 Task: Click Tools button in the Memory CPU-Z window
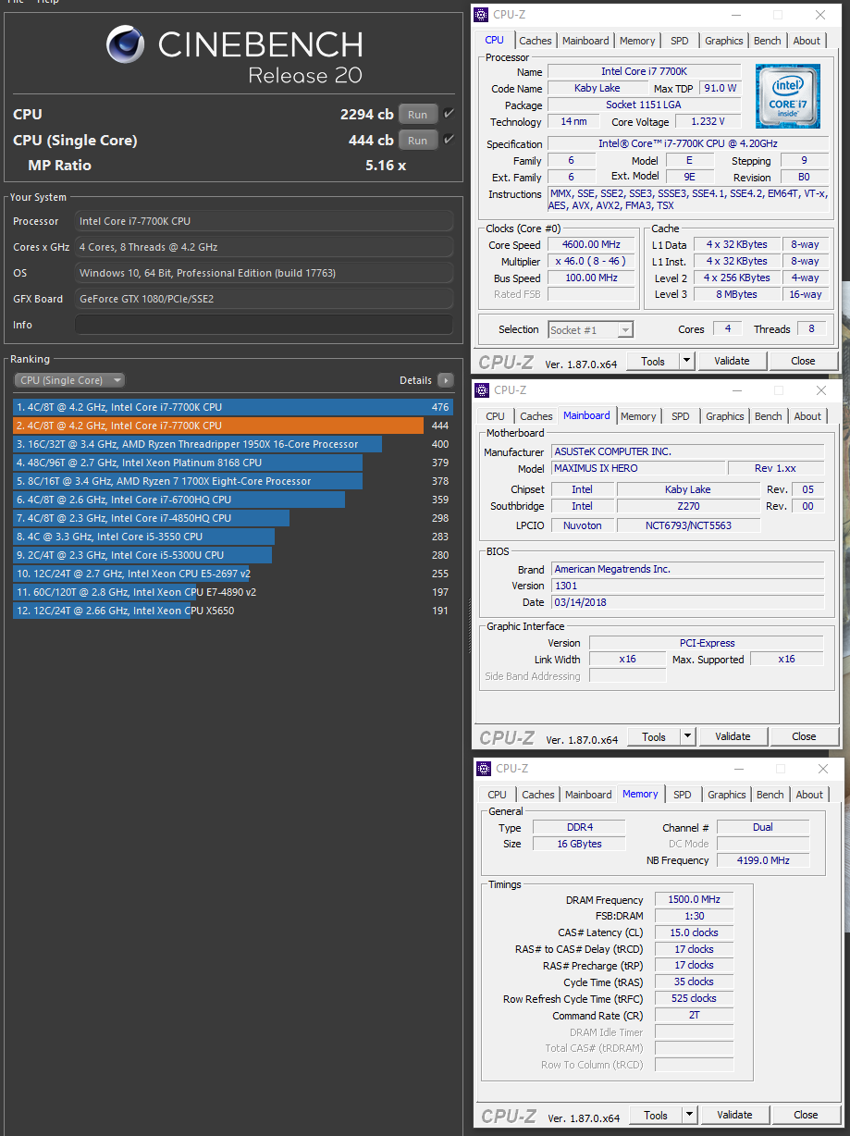(x=656, y=1115)
